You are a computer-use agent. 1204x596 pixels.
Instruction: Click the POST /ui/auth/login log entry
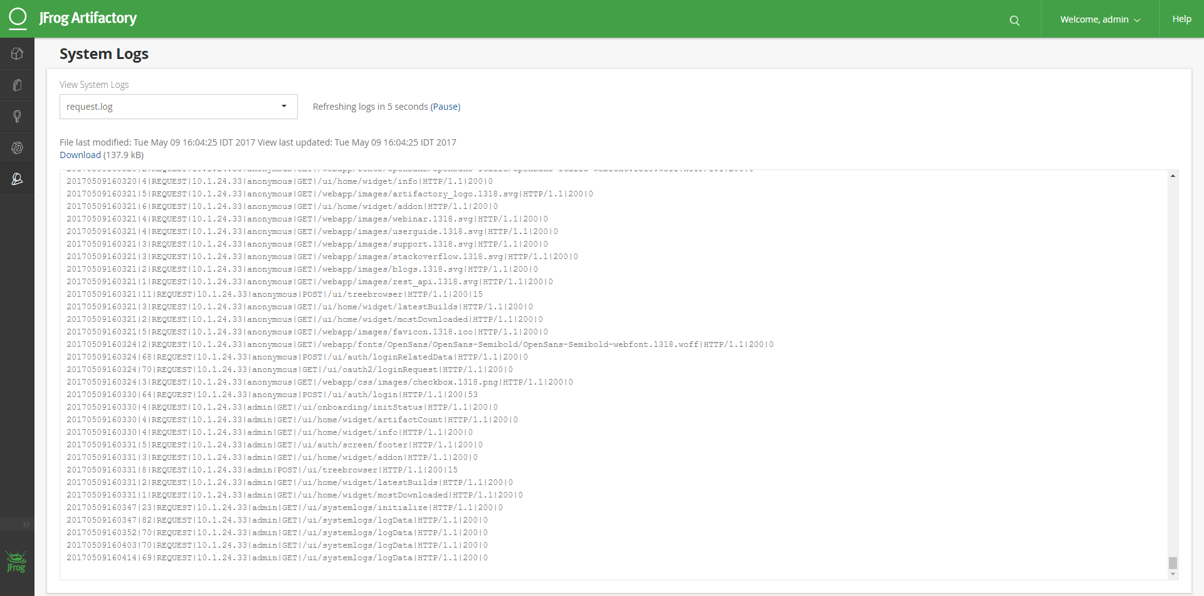click(272, 395)
